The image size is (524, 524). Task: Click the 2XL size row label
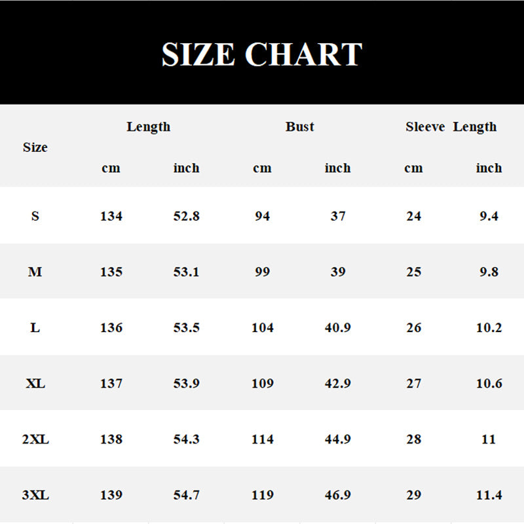pyautogui.click(x=35, y=440)
